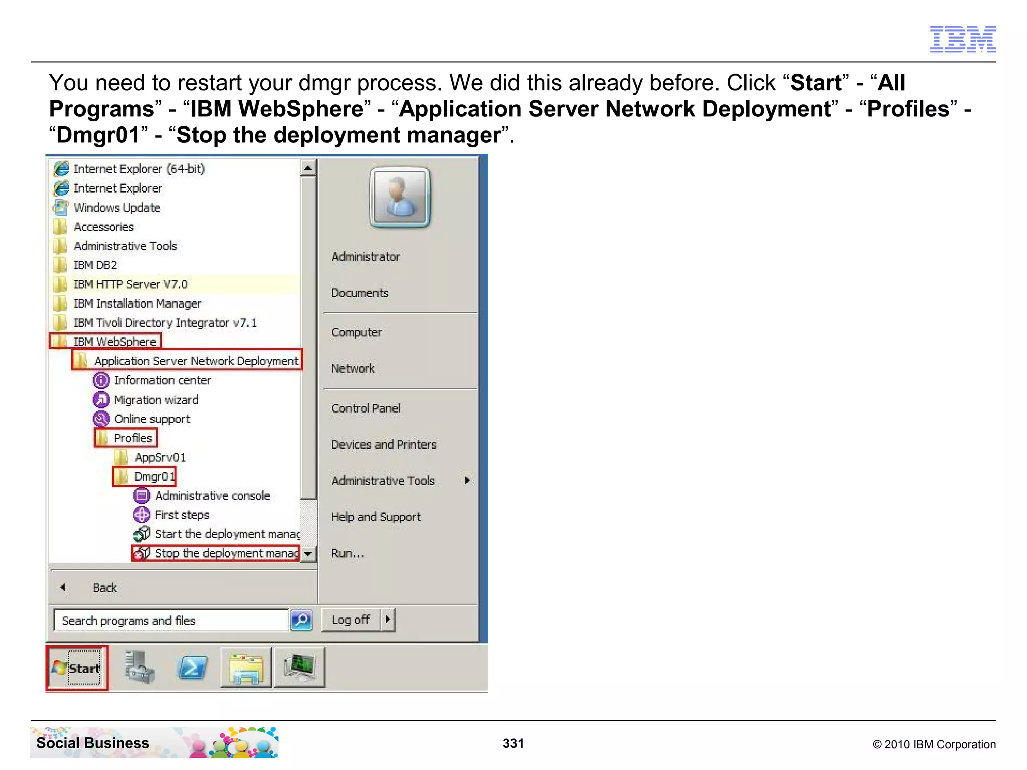The image size is (1027, 770).
Task: Click the search magnifier icon
Action: click(301, 620)
